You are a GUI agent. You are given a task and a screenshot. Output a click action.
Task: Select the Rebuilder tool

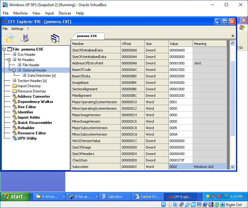[x=26, y=128]
